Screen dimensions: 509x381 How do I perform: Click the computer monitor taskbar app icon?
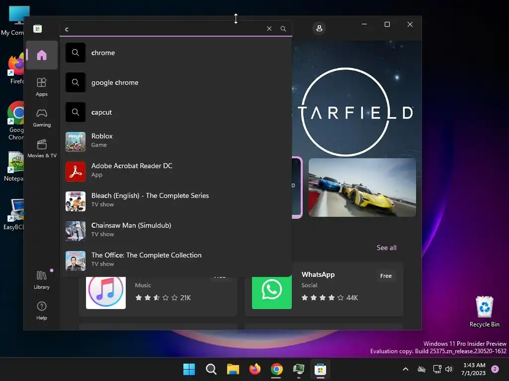click(299, 369)
